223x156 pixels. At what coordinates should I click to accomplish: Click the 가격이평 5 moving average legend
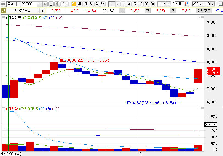[32, 18]
